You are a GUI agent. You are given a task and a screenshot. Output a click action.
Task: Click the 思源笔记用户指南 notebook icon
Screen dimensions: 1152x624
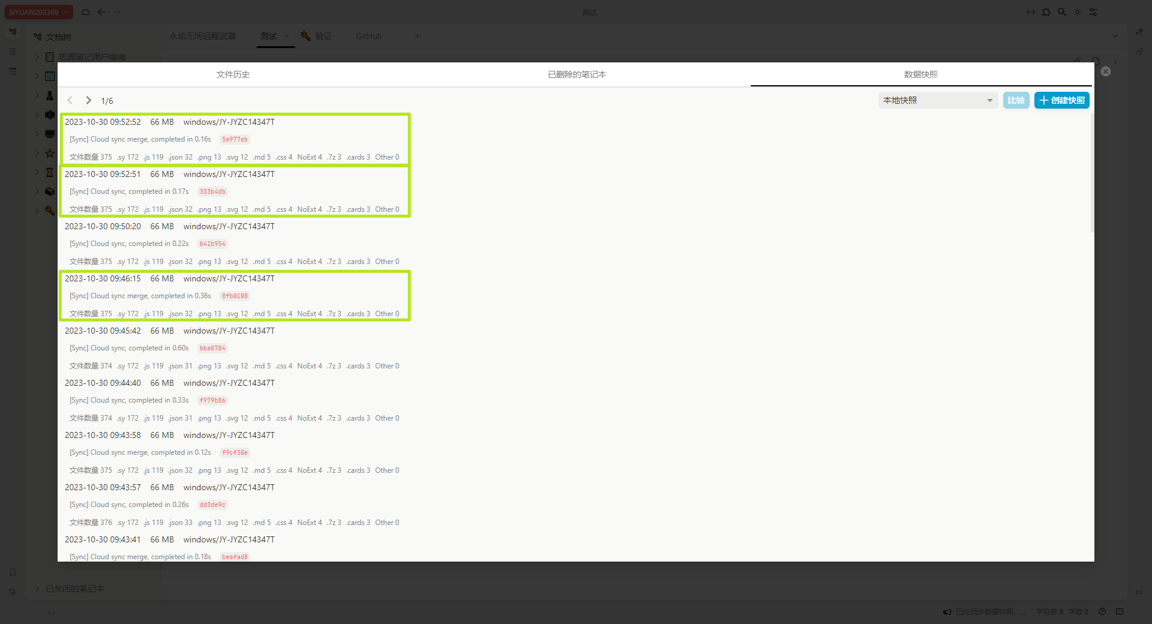tap(50, 57)
